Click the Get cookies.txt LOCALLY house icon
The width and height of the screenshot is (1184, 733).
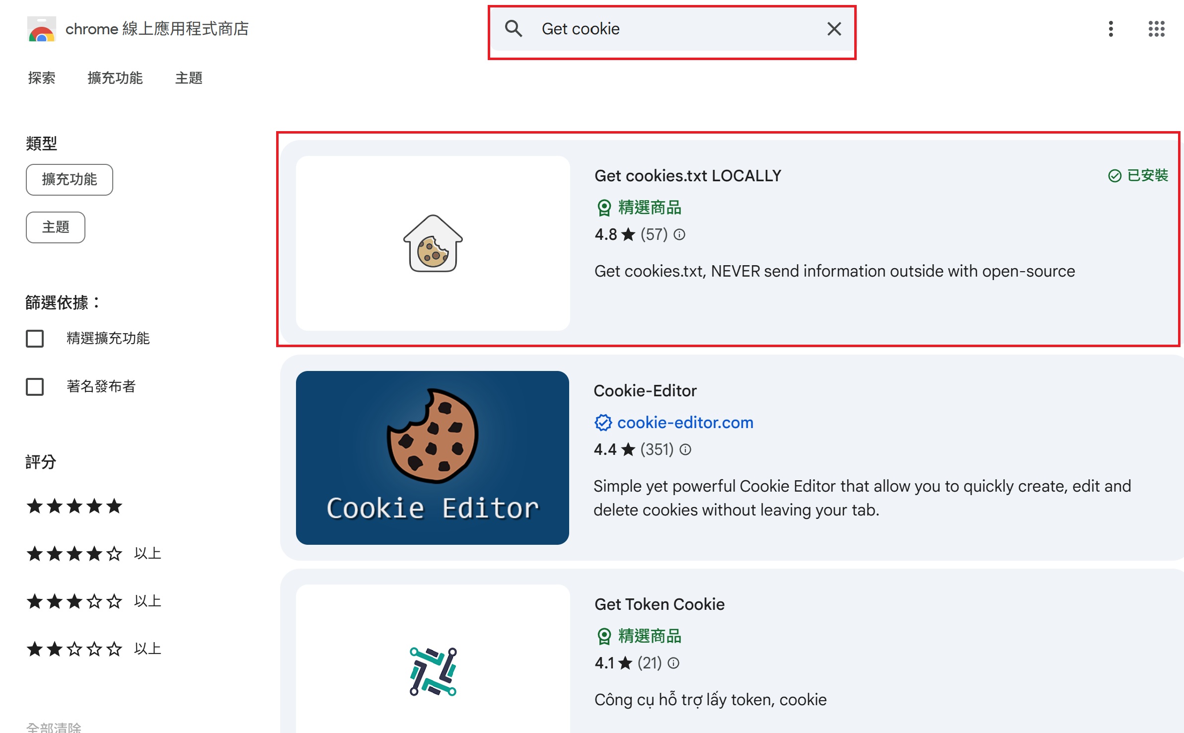433,243
